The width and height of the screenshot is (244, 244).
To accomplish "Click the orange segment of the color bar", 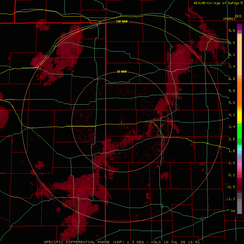I will pos(239,93).
